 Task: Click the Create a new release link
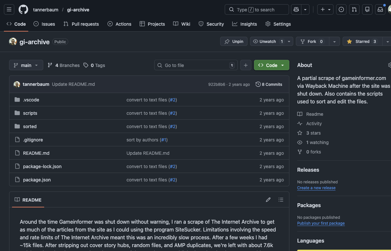pos(316,188)
